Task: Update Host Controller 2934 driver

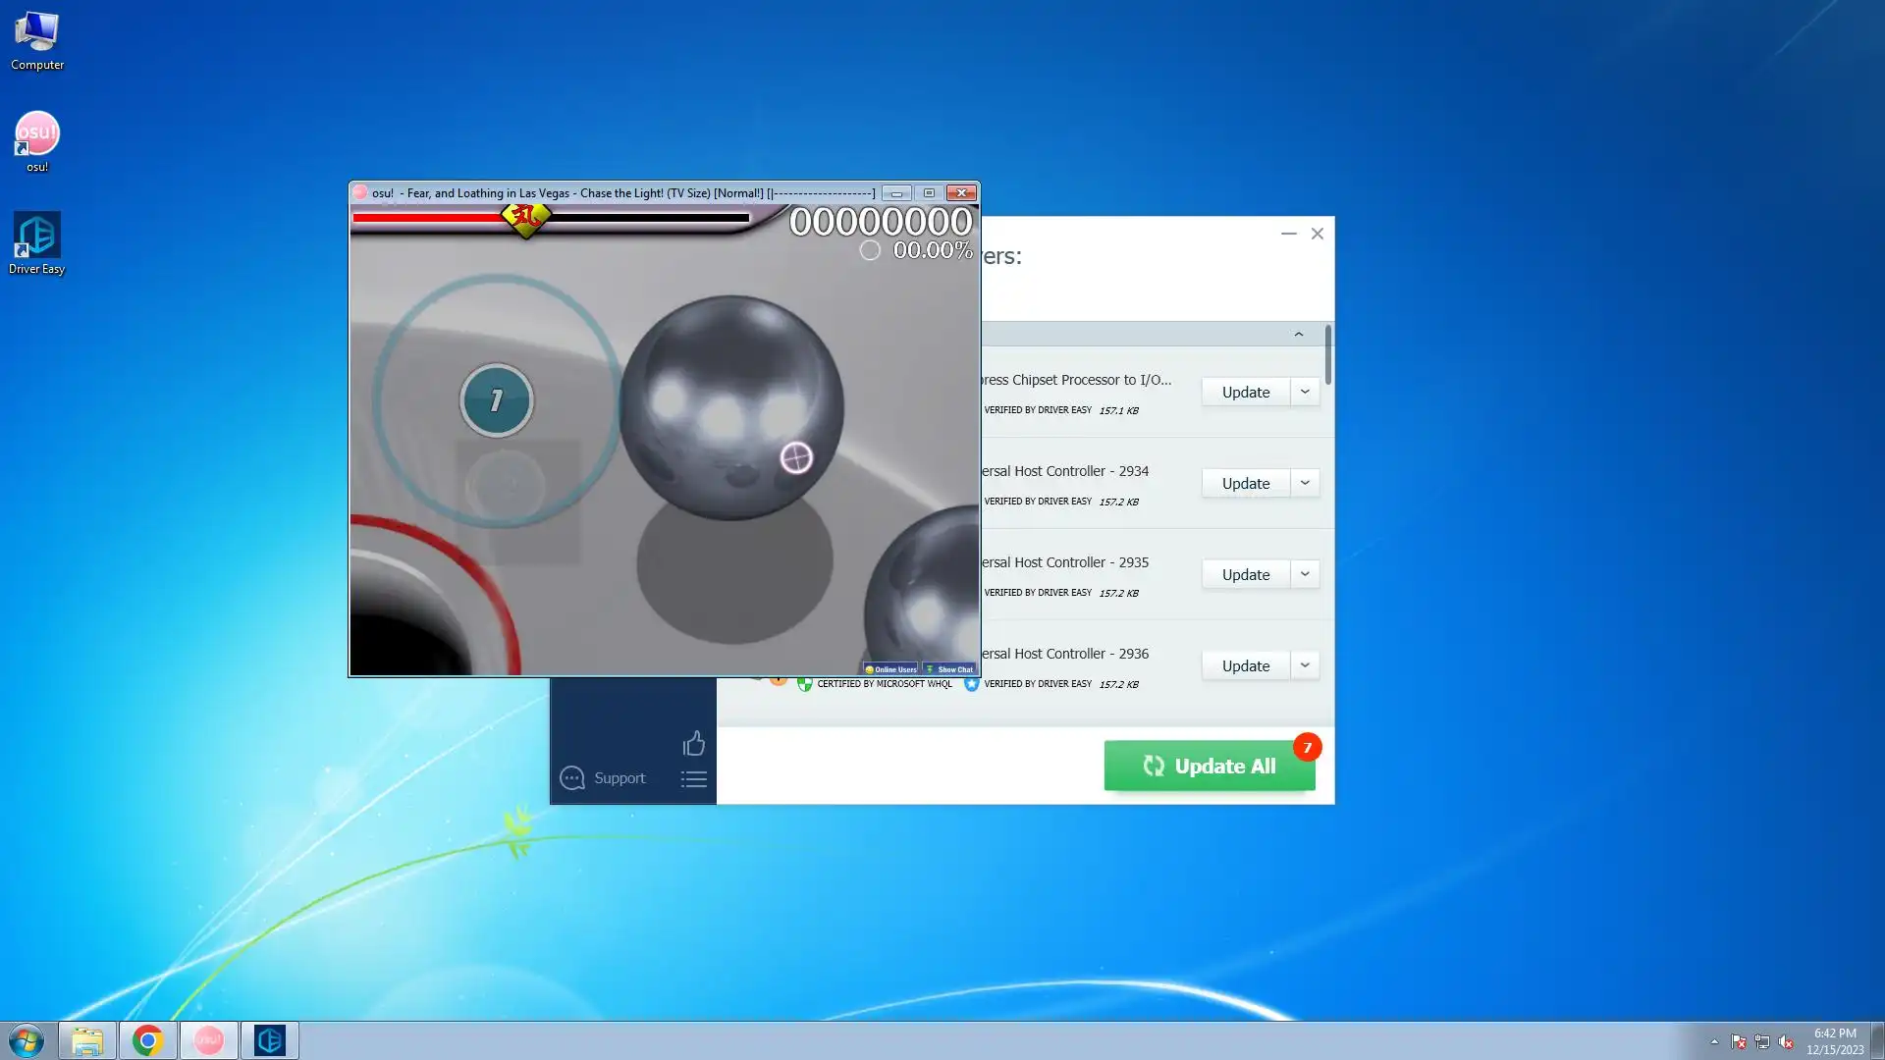Action: pos(1245,483)
